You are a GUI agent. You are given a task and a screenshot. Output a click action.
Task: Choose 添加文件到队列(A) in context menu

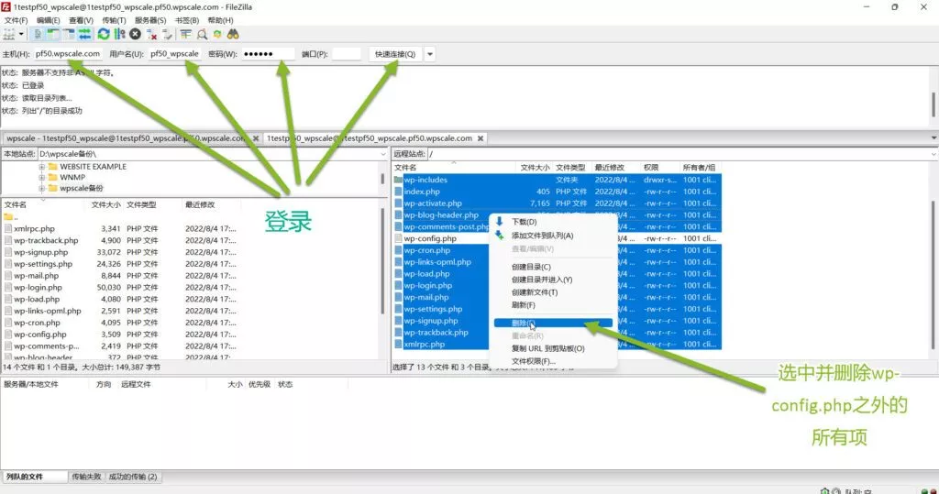543,236
